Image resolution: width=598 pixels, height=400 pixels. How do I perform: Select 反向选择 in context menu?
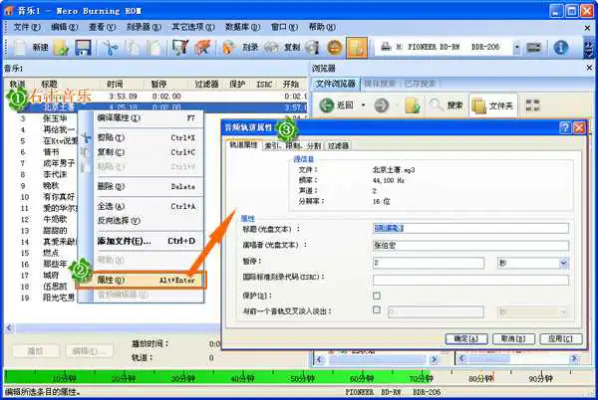coord(148,220)
